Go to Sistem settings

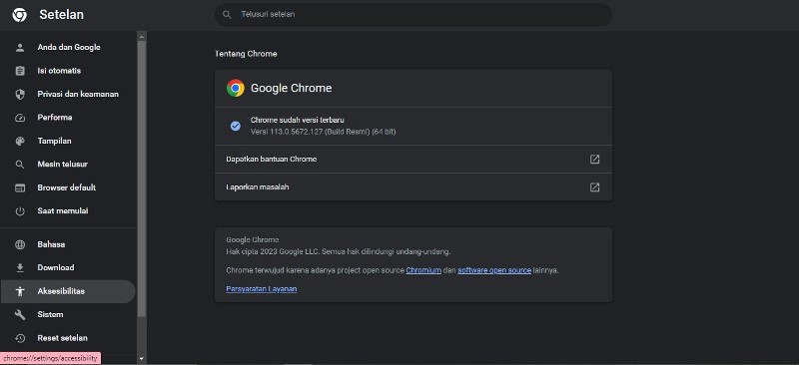pyautogui.click(x=68, y=314)
